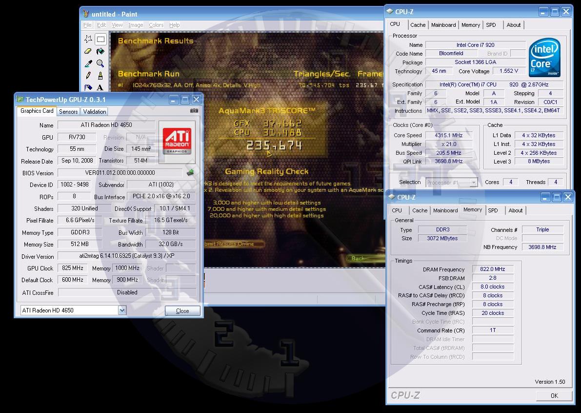Open the Edit menu in Paint
This screenshot has width=581, height=413.
[x=101, y=25]
